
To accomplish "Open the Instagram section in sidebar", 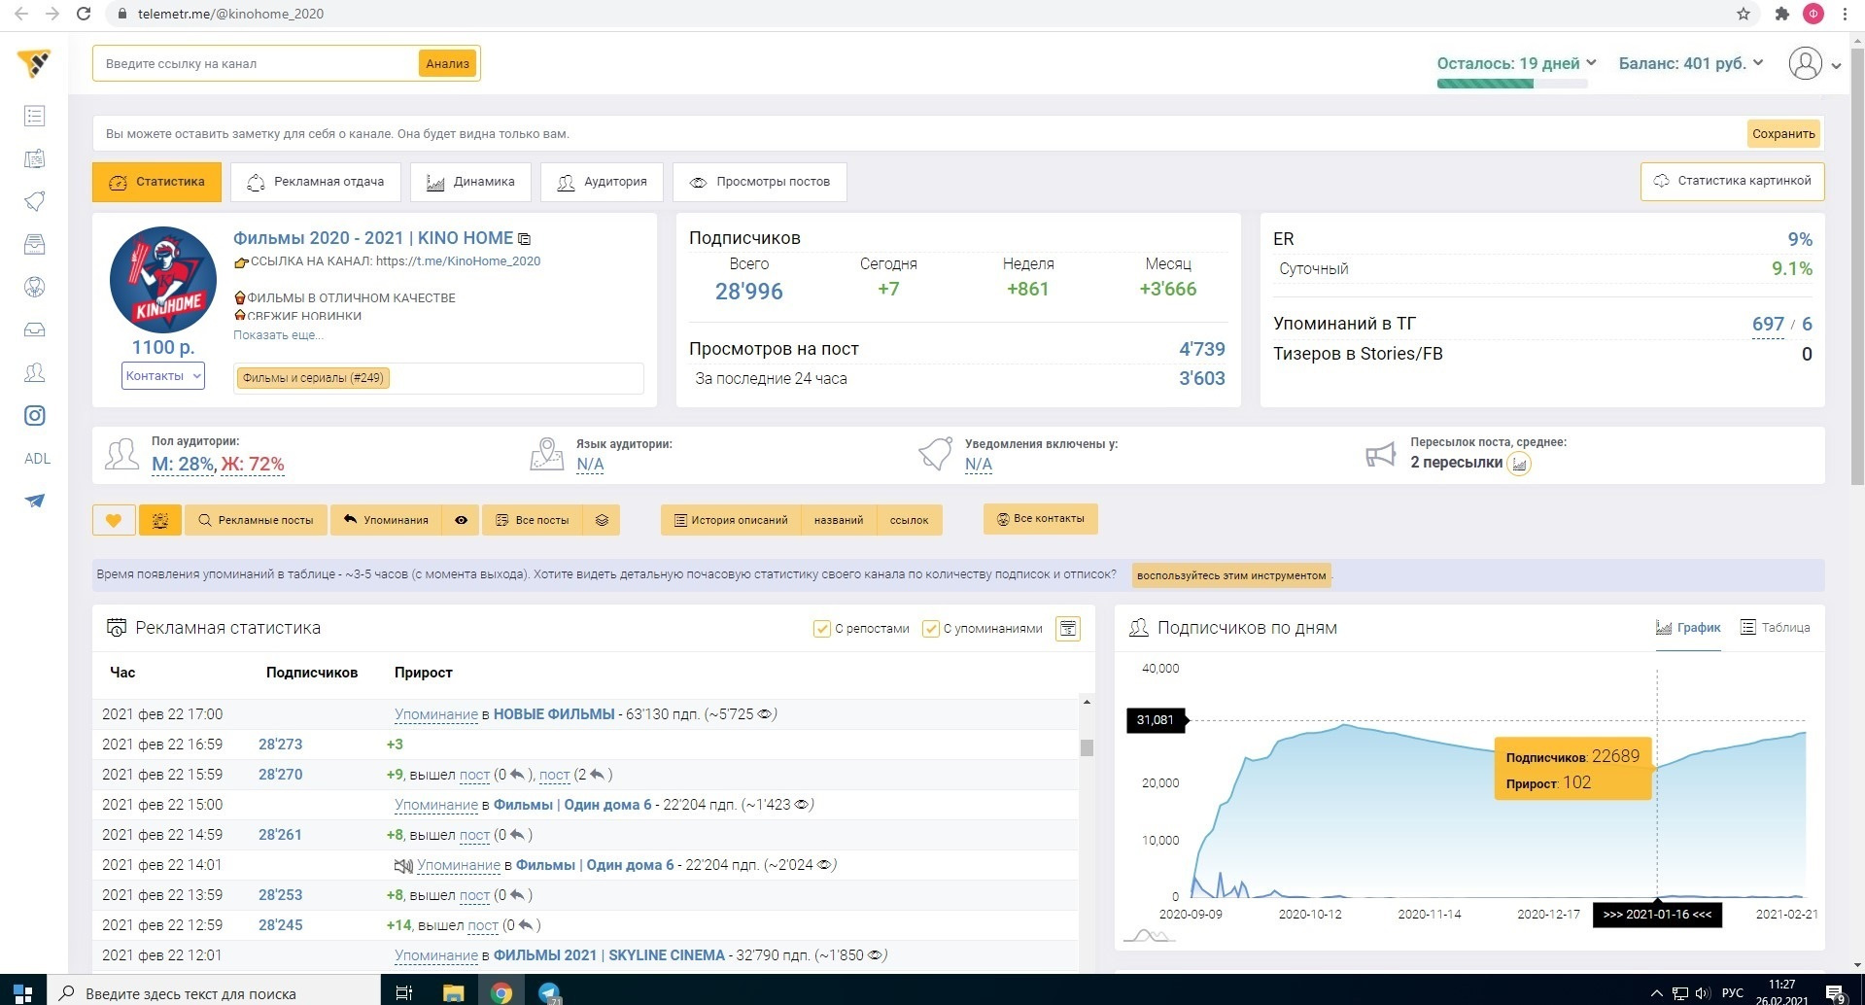I will pyautogui.click(x=34, y=416).
